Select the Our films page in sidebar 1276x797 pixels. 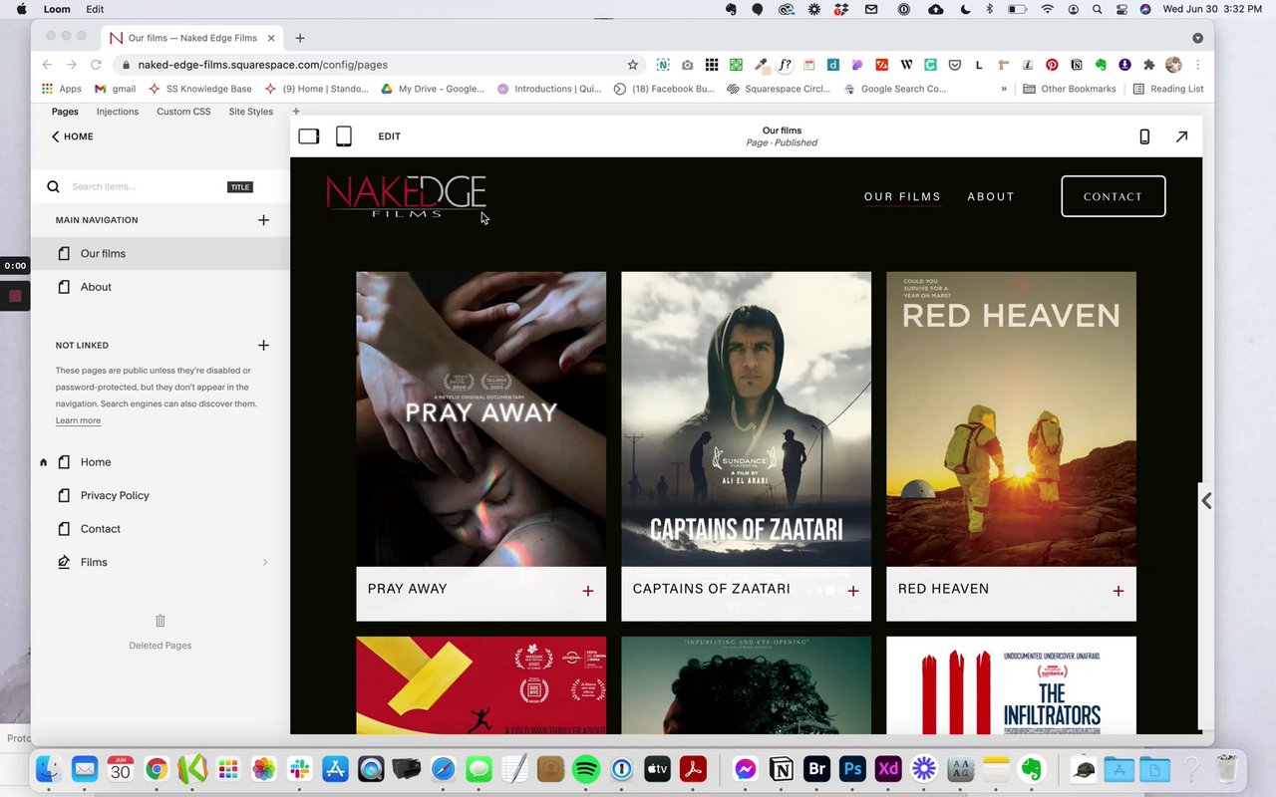160,253
